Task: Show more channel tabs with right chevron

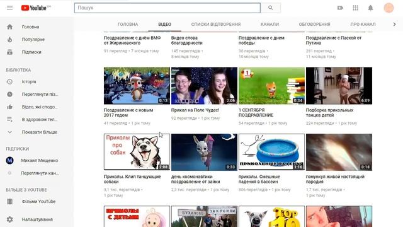Action: click(395, 24)
